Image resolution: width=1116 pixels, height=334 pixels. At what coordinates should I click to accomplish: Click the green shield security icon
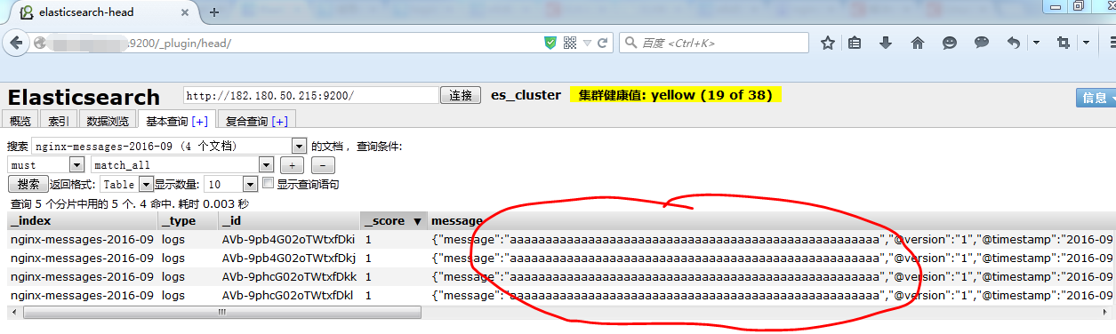[551, 43]
